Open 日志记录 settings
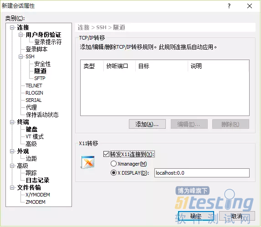This screenshot has height=227, width=261. (38, 180)
